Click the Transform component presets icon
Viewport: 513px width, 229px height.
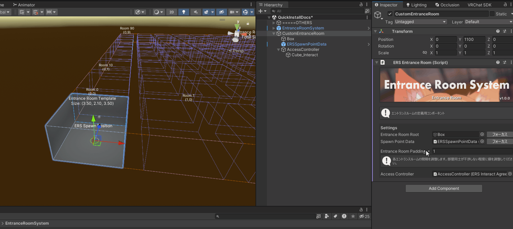[x=505, y=31]
